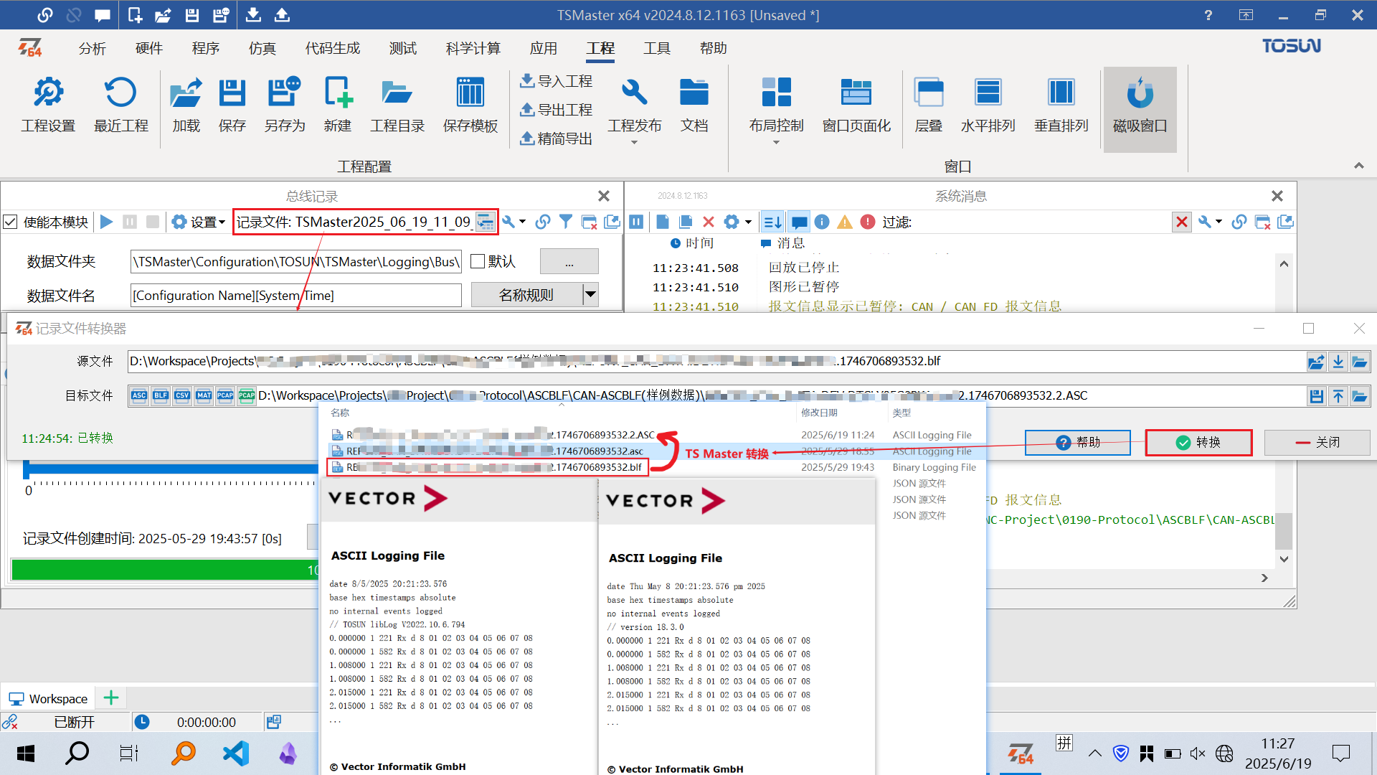Screen dimensions: 1377x775
Task: Arrange windows with 水平排列
Action: coord(988,105)
